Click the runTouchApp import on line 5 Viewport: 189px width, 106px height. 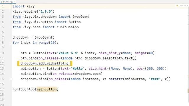coord(68,27)
